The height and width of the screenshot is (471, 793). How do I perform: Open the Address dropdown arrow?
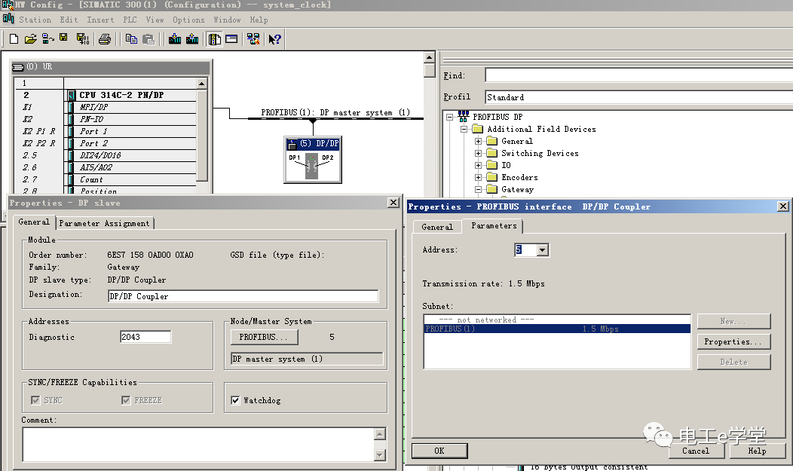point(542,249)
